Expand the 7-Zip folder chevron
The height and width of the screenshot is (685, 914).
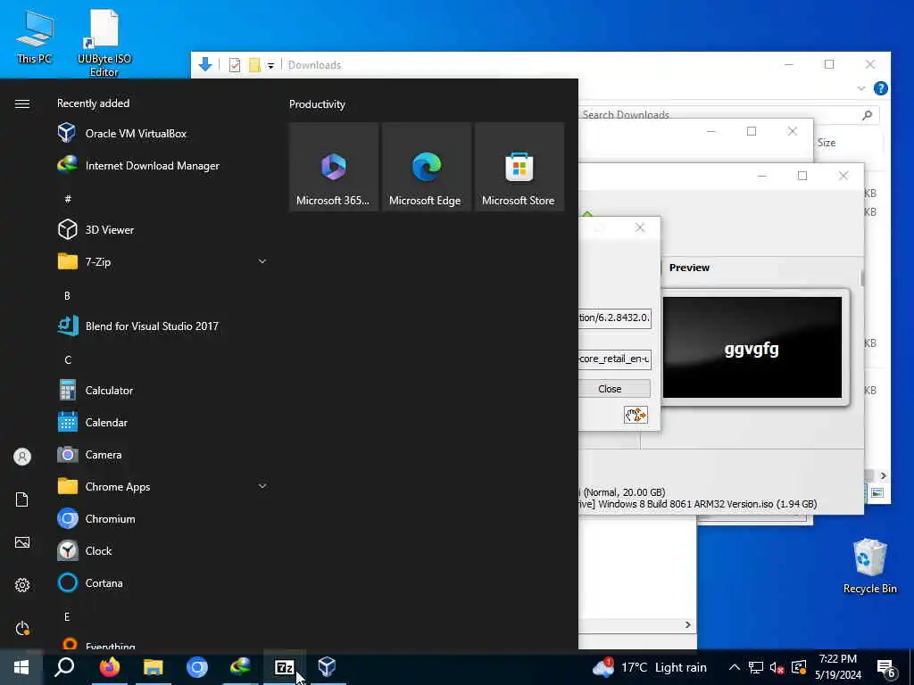262,261
